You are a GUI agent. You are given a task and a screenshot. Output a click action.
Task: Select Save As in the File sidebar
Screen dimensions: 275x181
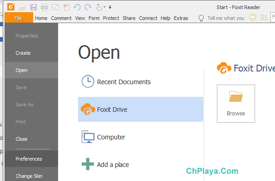click(31, 105)
